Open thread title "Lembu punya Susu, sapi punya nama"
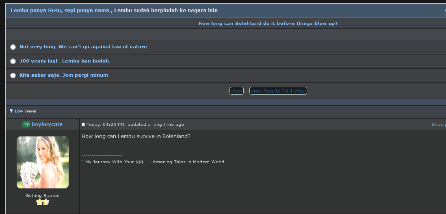The height and width of the screenshot is (214, 446). pos(60,11)
